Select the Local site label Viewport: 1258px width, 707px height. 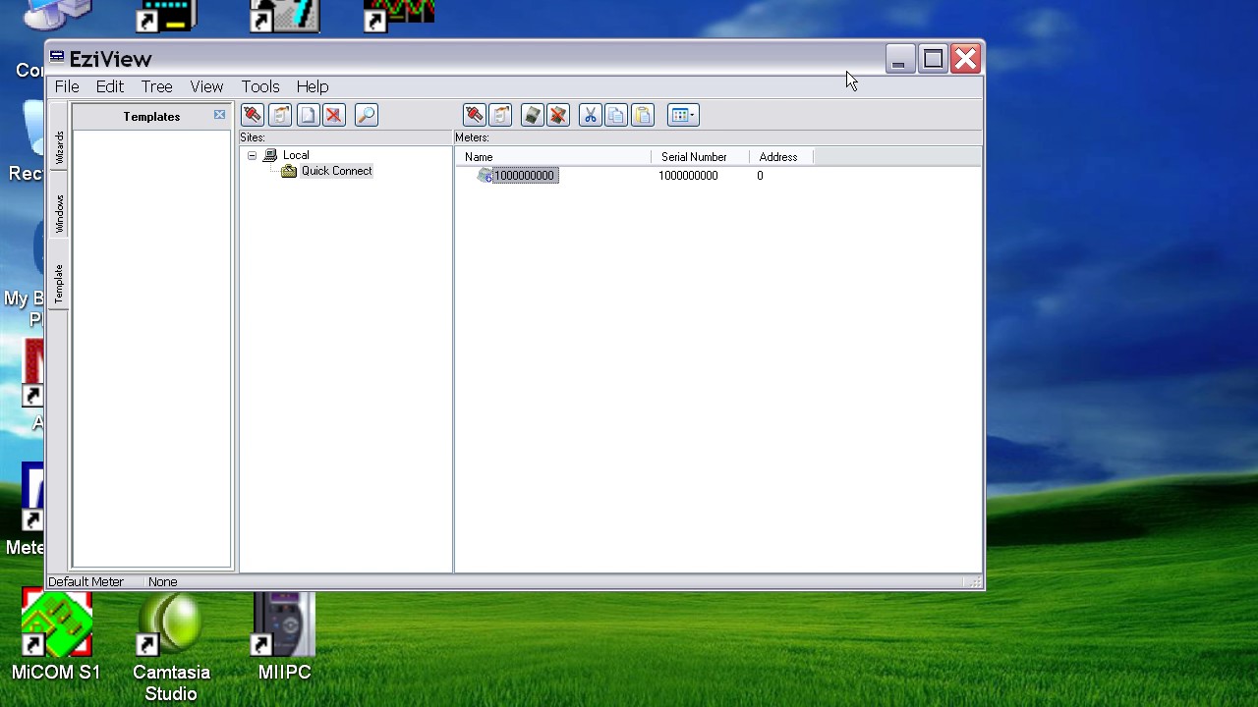pos(296,155)
